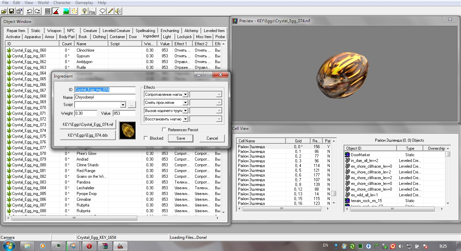Click the ingredient icon thumbnail in dialog
Screen dimensions: 461x251
pyautogui.click(x=128, y=131)
